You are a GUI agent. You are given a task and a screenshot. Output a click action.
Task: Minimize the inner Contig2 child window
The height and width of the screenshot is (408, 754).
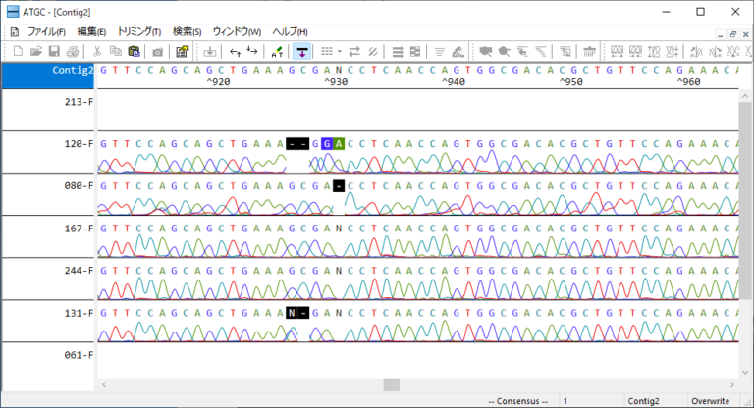click(721, 34)
